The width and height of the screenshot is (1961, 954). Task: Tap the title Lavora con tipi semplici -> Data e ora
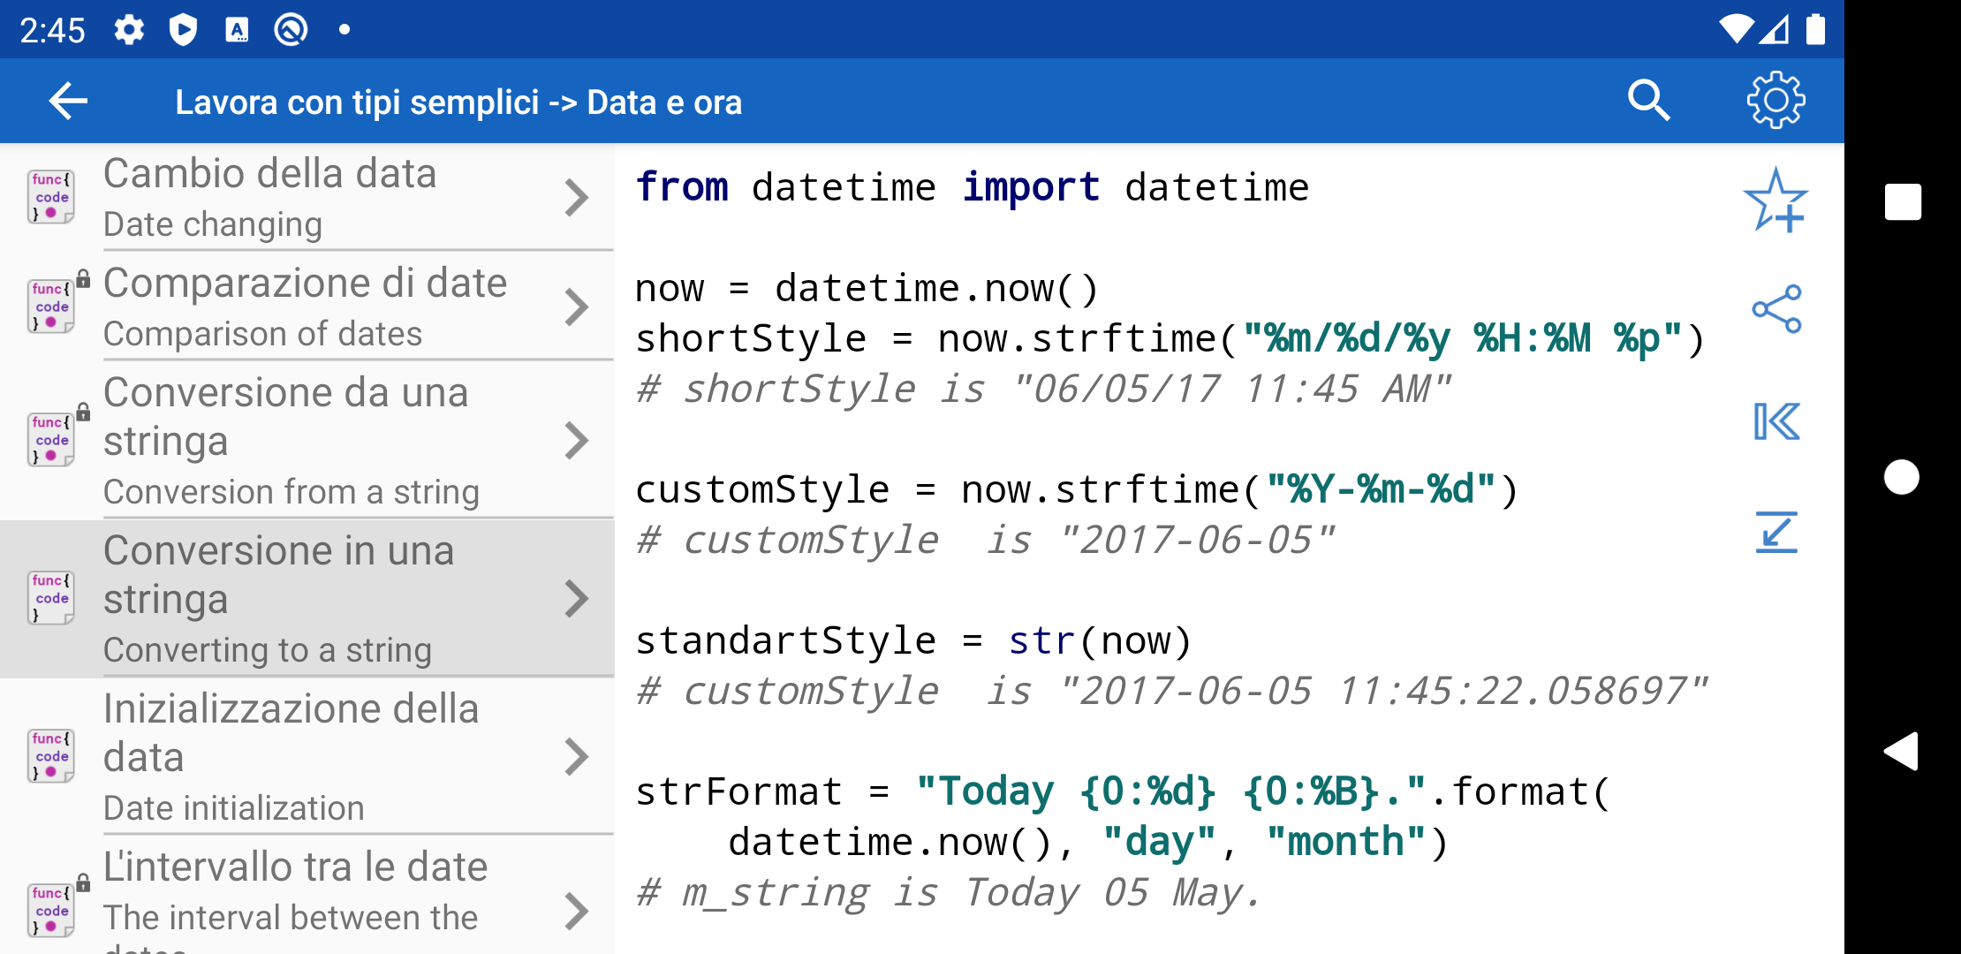458,102
